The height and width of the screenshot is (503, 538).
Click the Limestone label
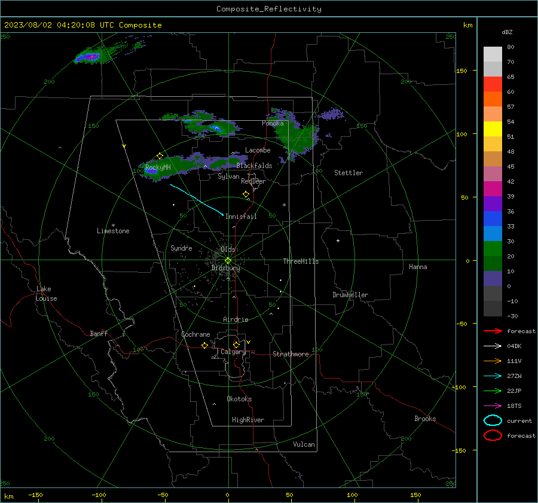click(113, 231)
